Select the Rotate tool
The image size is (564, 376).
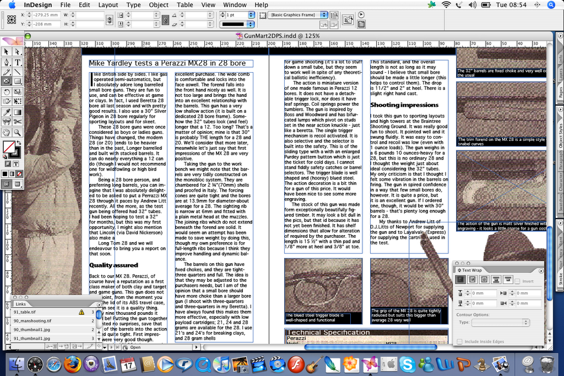tap(7, 92)
